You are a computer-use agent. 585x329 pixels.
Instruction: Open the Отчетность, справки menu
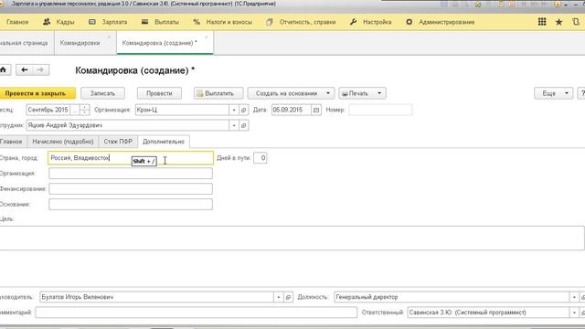tap(301, 22)
